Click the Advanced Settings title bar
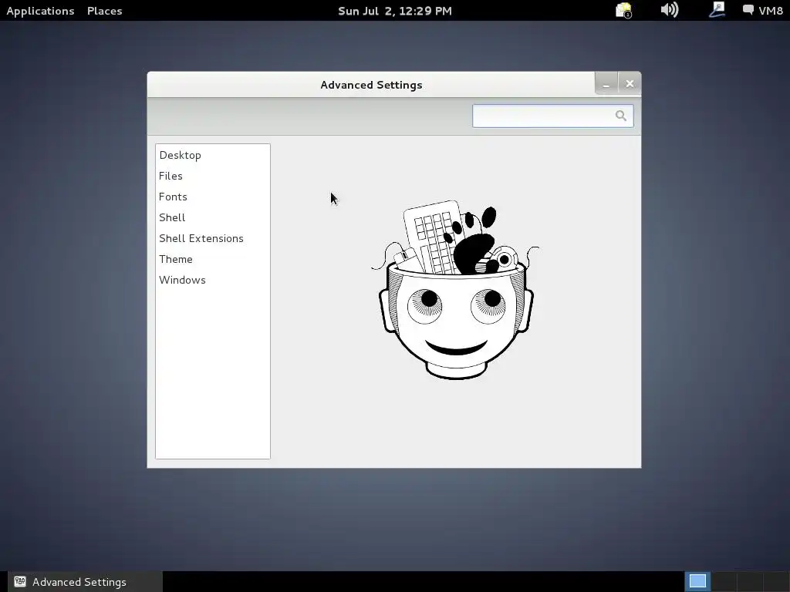The width and height of the screenshot is (790, 592). tap(371, 85)
